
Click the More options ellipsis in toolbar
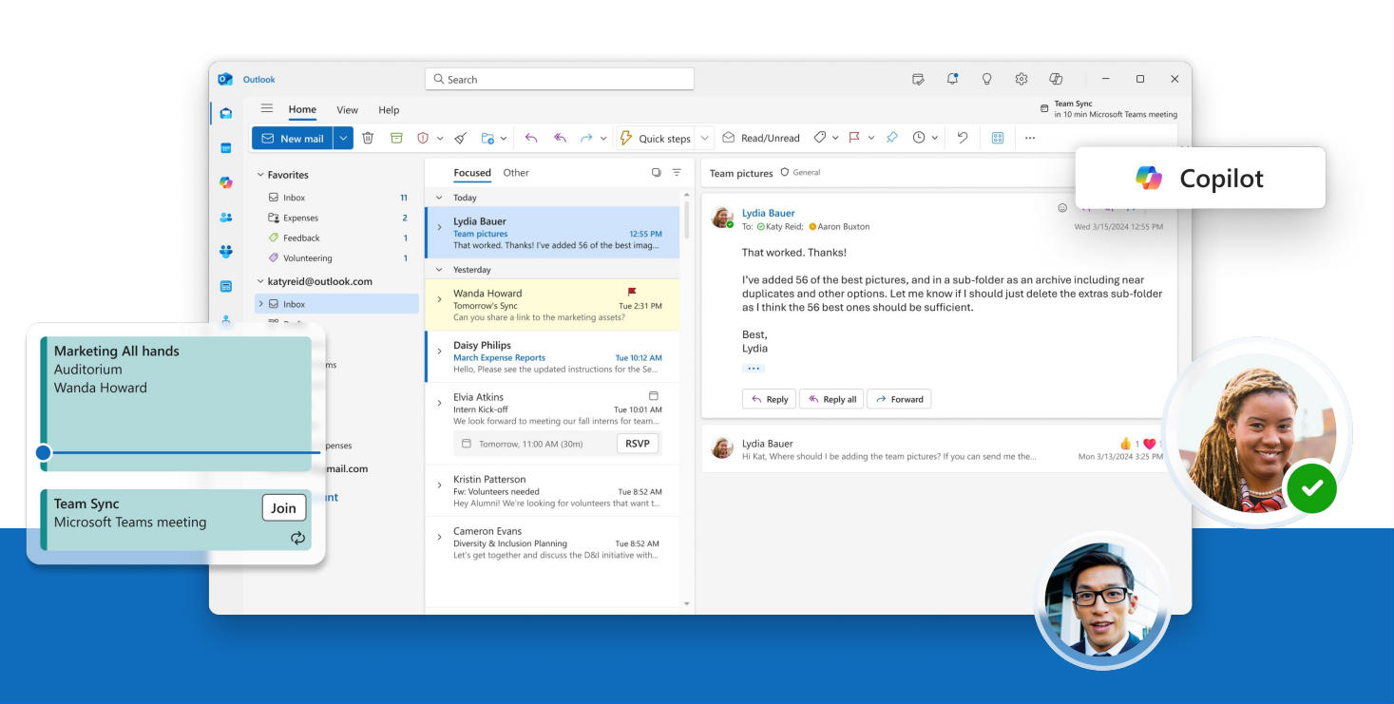[x=1030, y=138]
